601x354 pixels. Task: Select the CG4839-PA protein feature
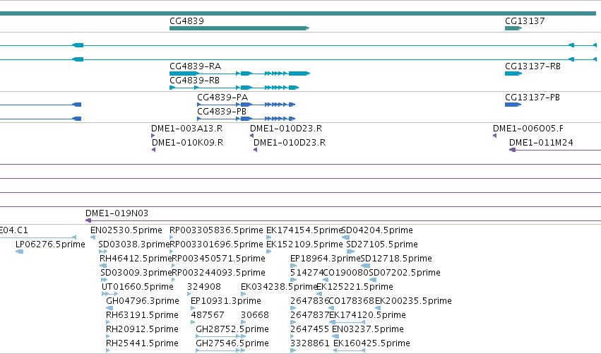[246, 105]
